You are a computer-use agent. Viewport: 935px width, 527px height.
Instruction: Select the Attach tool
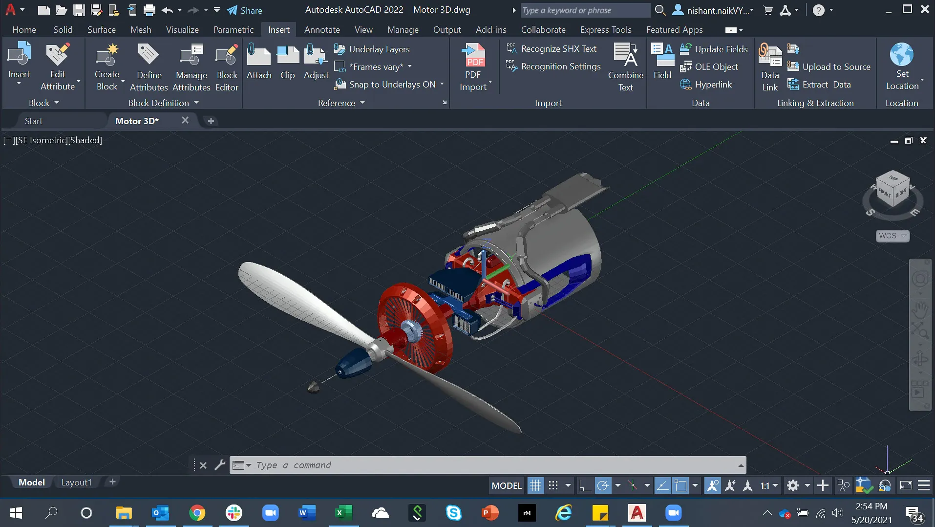coord(259,62)
